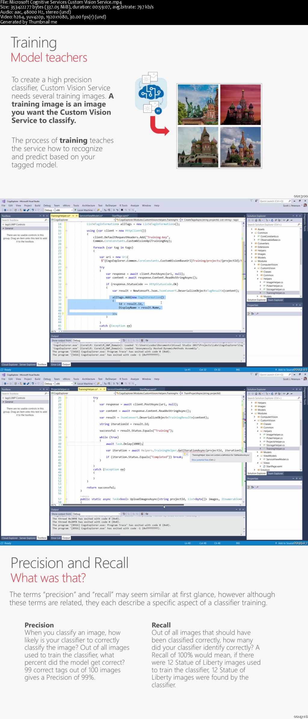Click Categorized icon in upper Properties panel toolbar

249,314
